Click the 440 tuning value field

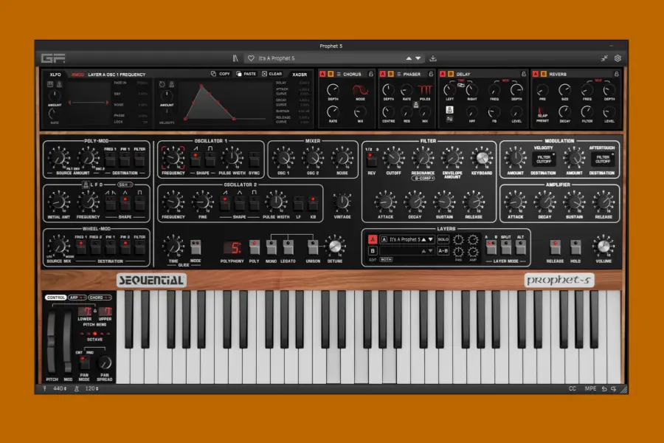point(60,389)
